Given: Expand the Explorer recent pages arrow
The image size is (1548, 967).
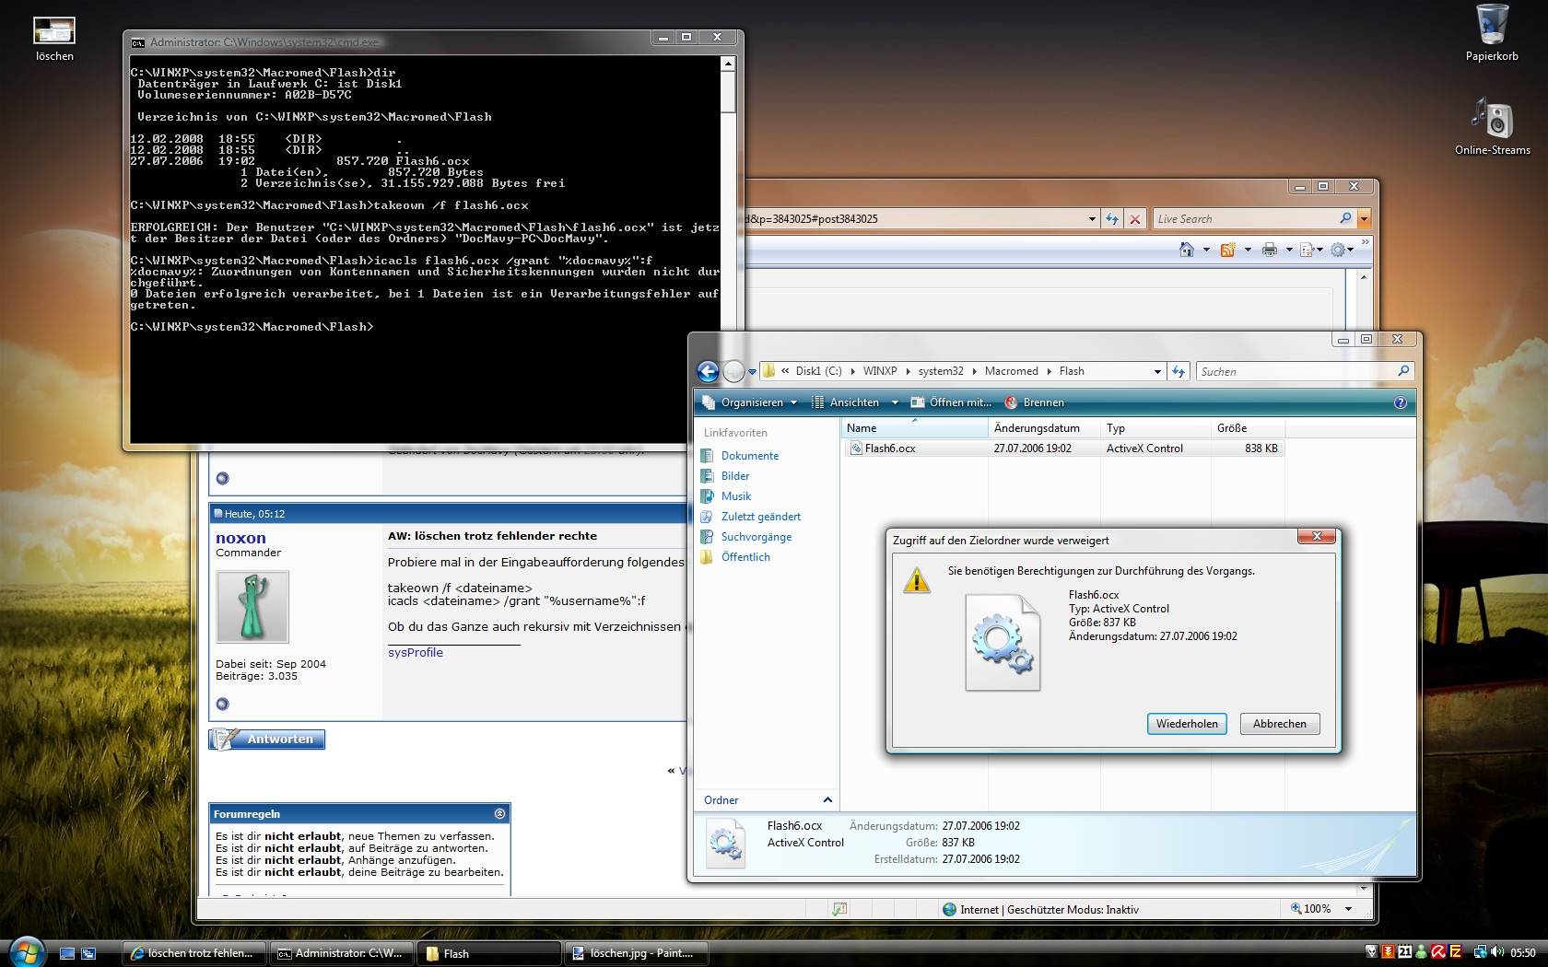Looking at the screenshot, I should (x=752, y=372).
